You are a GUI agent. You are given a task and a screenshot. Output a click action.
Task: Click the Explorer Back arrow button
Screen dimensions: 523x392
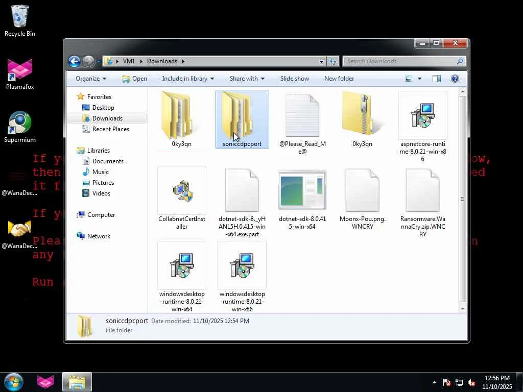click(x=74, y=61)
